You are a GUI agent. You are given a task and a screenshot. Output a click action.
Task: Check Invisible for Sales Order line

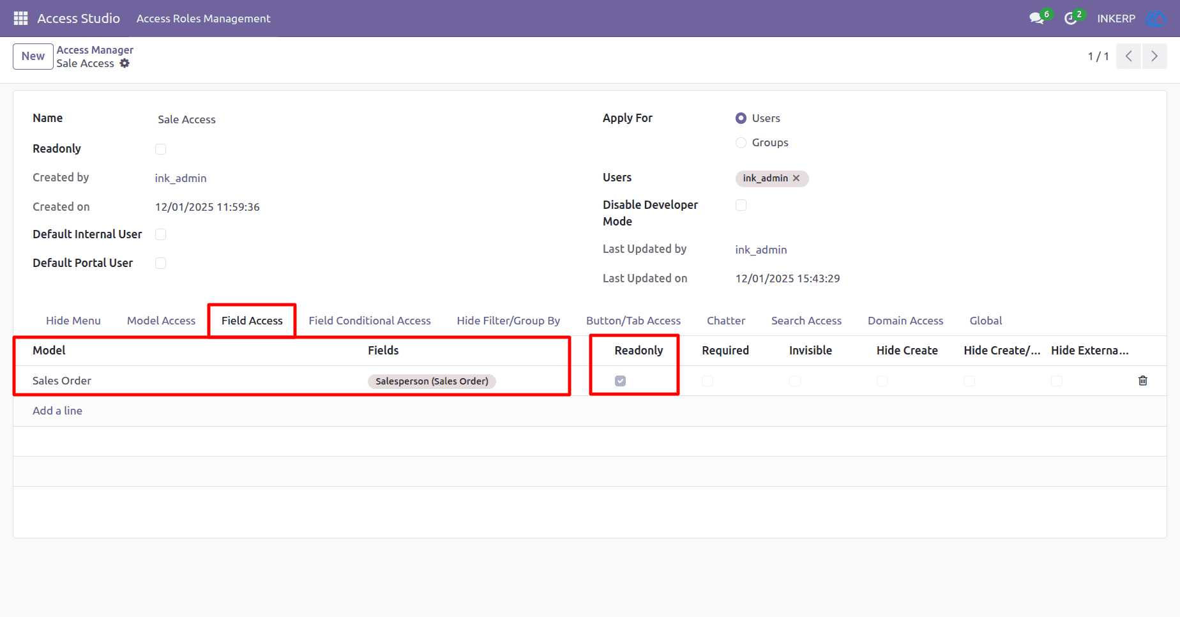tap(795, 381)
